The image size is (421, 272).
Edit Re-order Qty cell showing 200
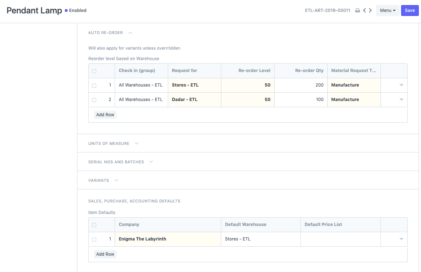pos(301,85)
